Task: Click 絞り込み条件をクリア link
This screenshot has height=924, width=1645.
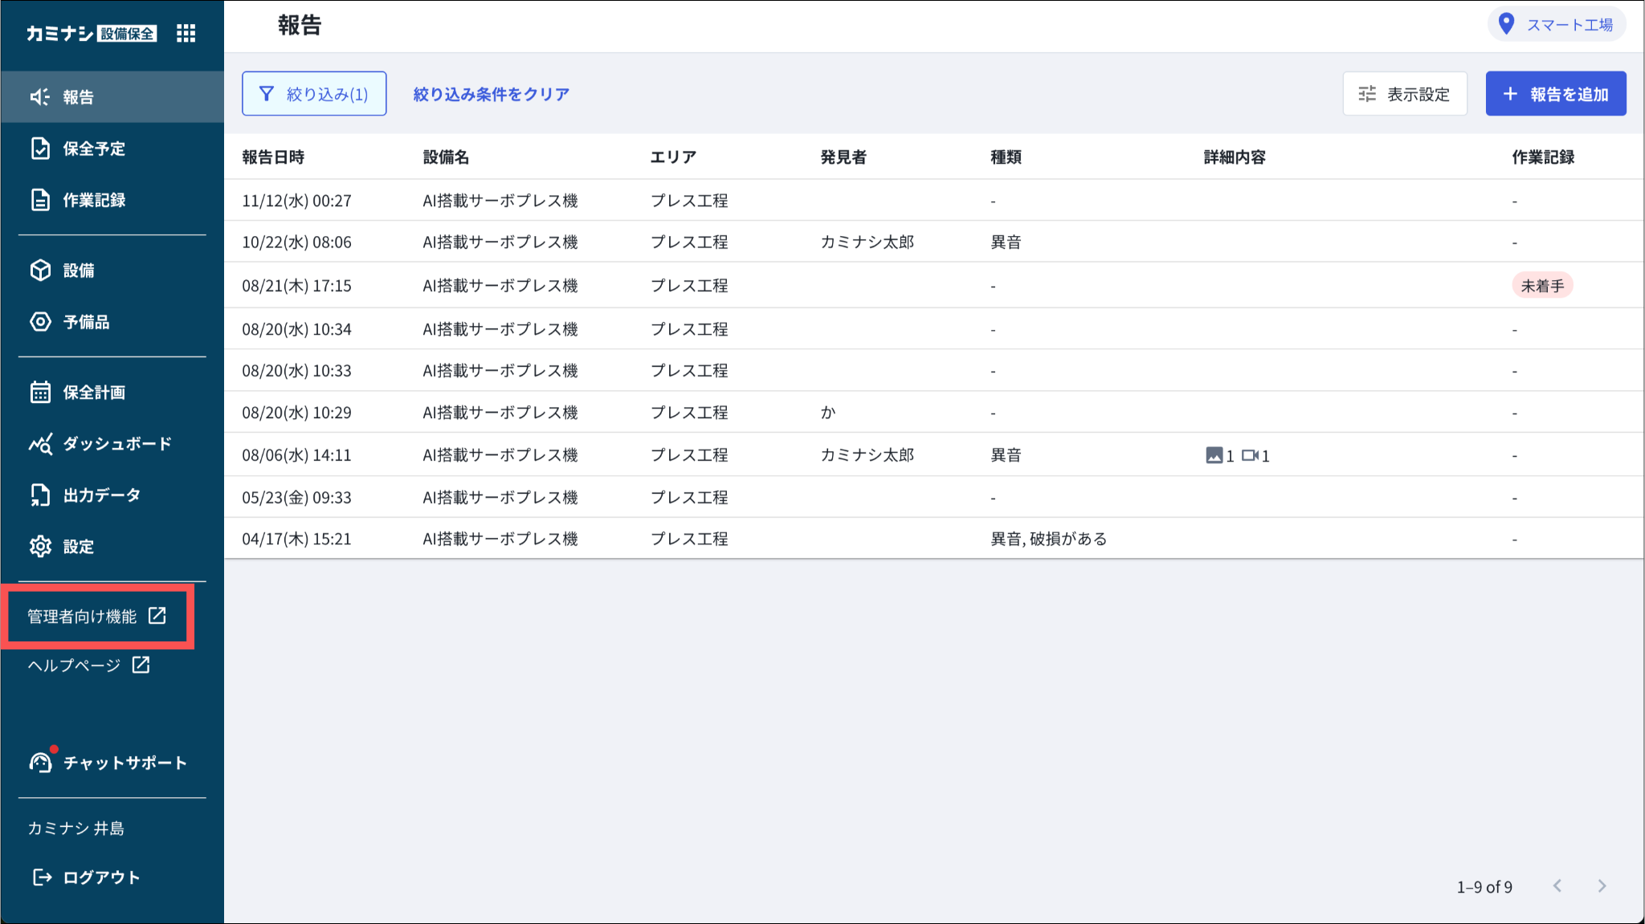Action: (491, 94)
